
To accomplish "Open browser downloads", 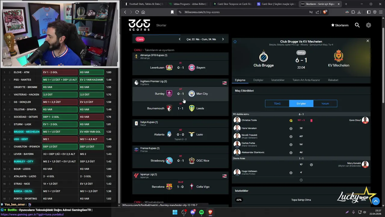I will (359, 12).
